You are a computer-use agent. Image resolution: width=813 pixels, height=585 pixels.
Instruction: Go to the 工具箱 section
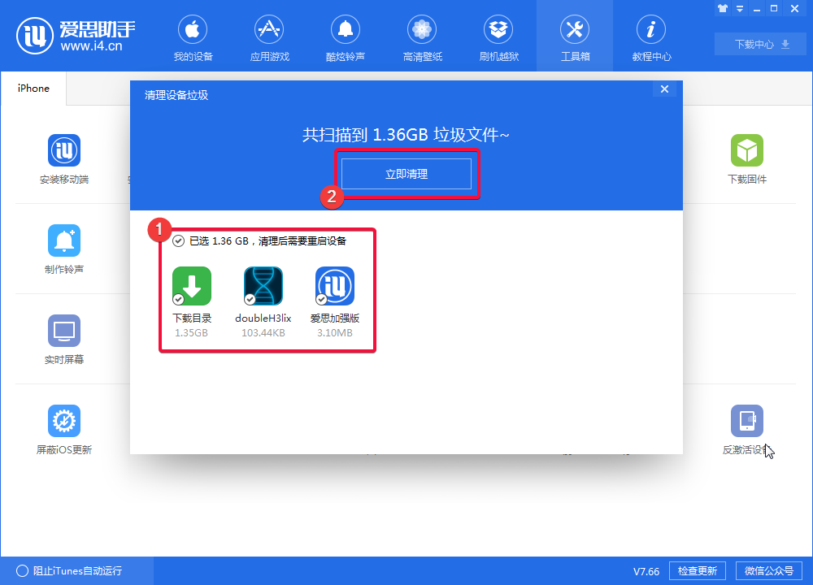click(x=574, y=37)
